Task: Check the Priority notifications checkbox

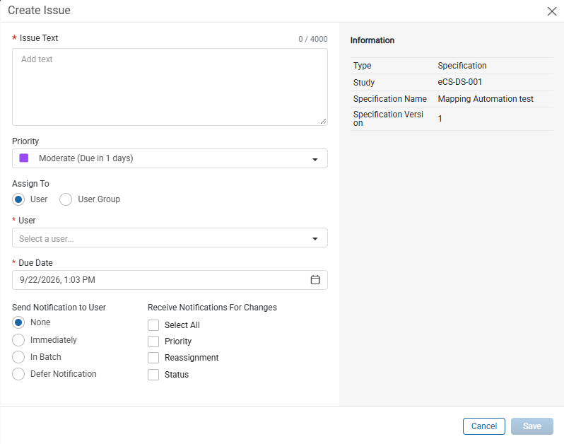Action: click(153, 341)
